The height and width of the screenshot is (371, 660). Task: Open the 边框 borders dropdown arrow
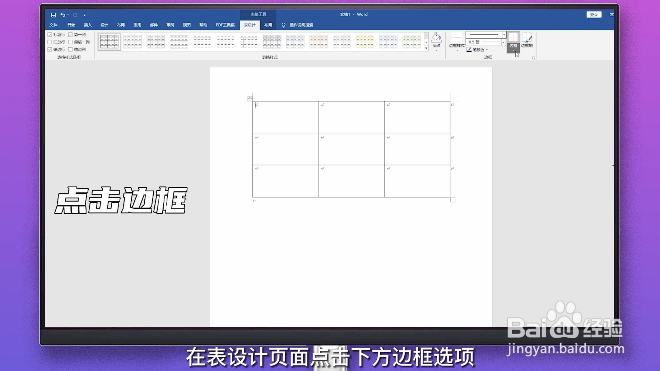tap(513, 50)
